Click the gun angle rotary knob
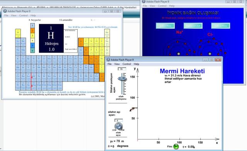The image size is (247, 151). tap(118, 126)
